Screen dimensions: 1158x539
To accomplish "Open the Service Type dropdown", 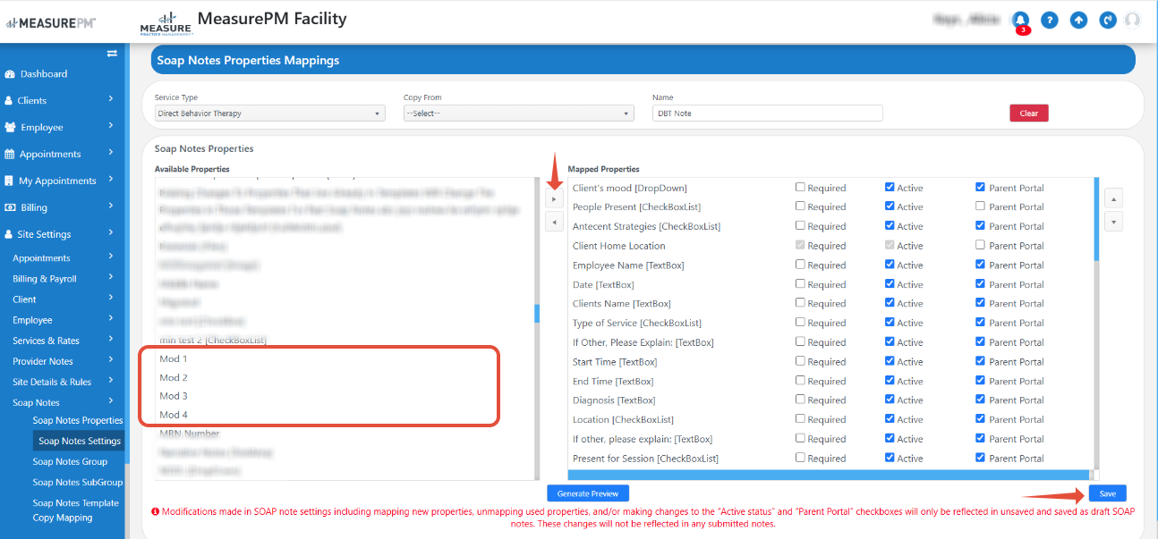I will (269, 114).
